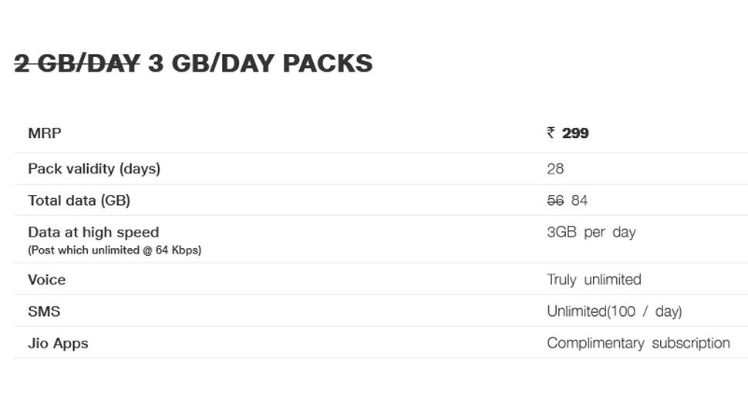Click the struck-through 56 data value
The height and width of the screenshot is (420, 748).
[x=555, y=200]
